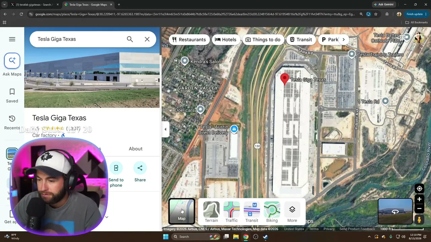Reload the Google Maps page
This screenshot has height=242, width=431.
click(x=21, y=14)
